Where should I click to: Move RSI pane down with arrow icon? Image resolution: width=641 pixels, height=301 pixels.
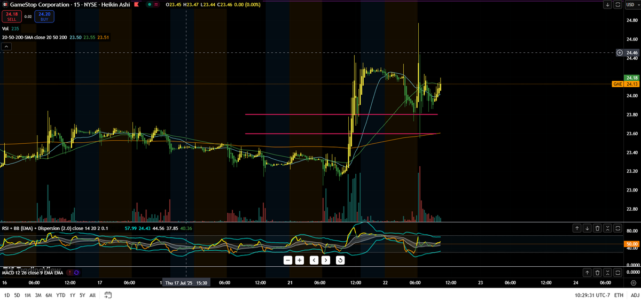pyautogui.click(x=587, y=228)
